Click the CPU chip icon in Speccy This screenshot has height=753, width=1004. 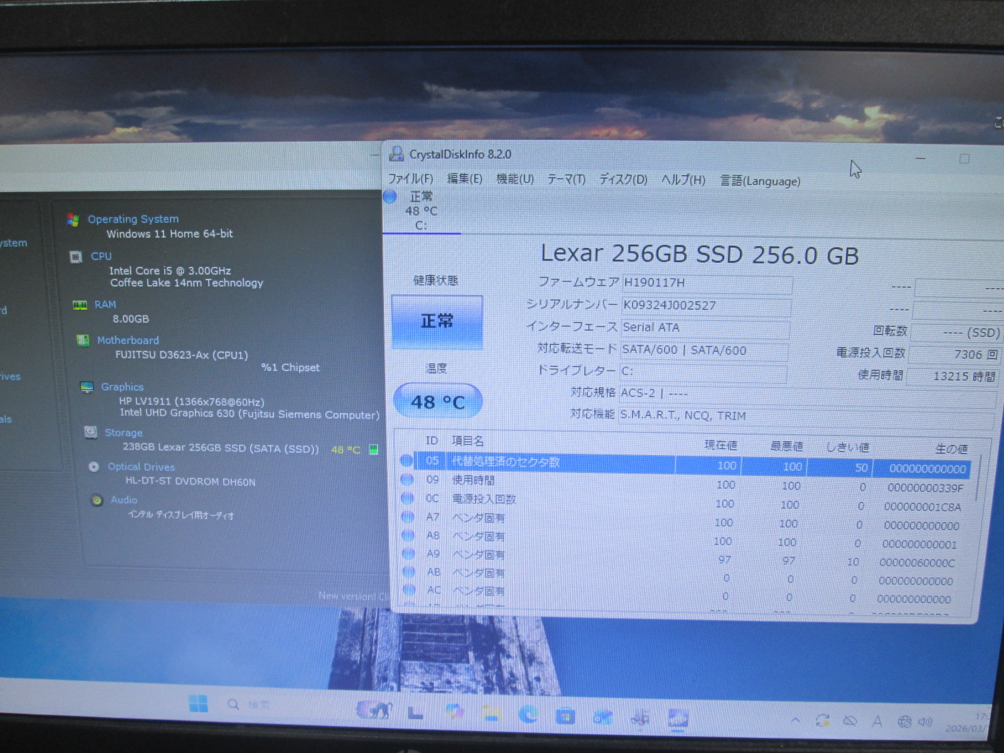pos(76,257)
